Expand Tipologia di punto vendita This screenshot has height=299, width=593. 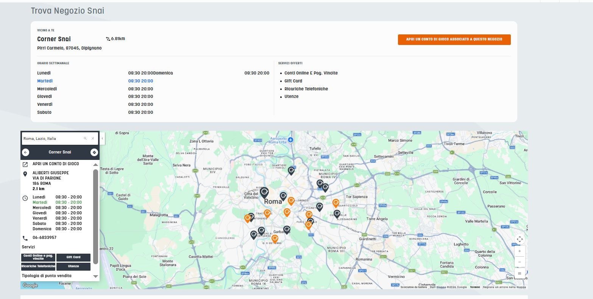47,276
